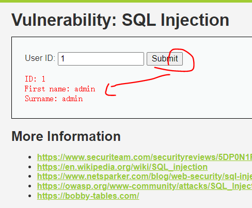This screenshot has width=252, height=208.
Task: Click the Submit button
Action: pos(165,59)
